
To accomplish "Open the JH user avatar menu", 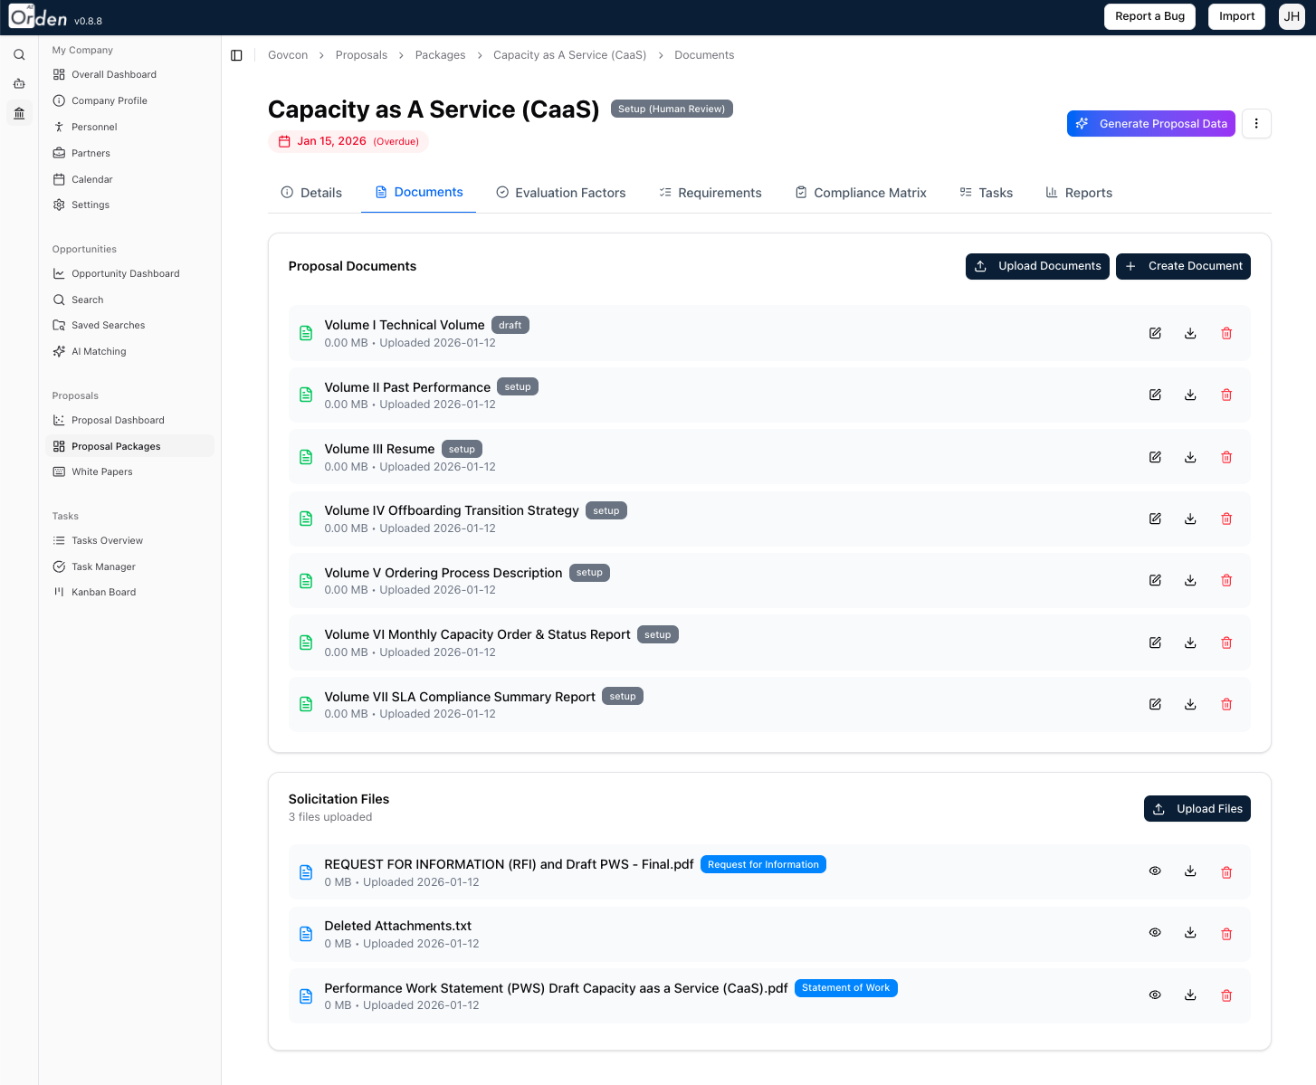I will [1292, 16].
